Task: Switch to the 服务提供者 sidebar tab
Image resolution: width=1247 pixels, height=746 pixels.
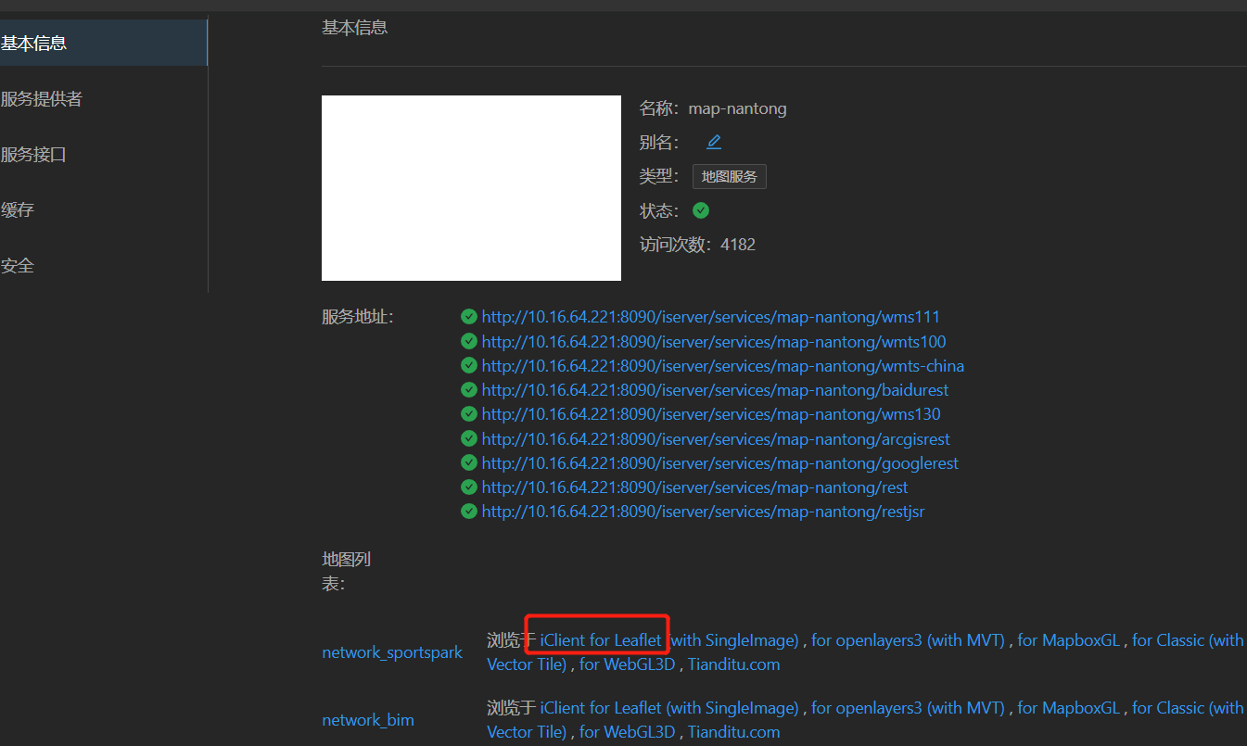Action: (42, 98)
